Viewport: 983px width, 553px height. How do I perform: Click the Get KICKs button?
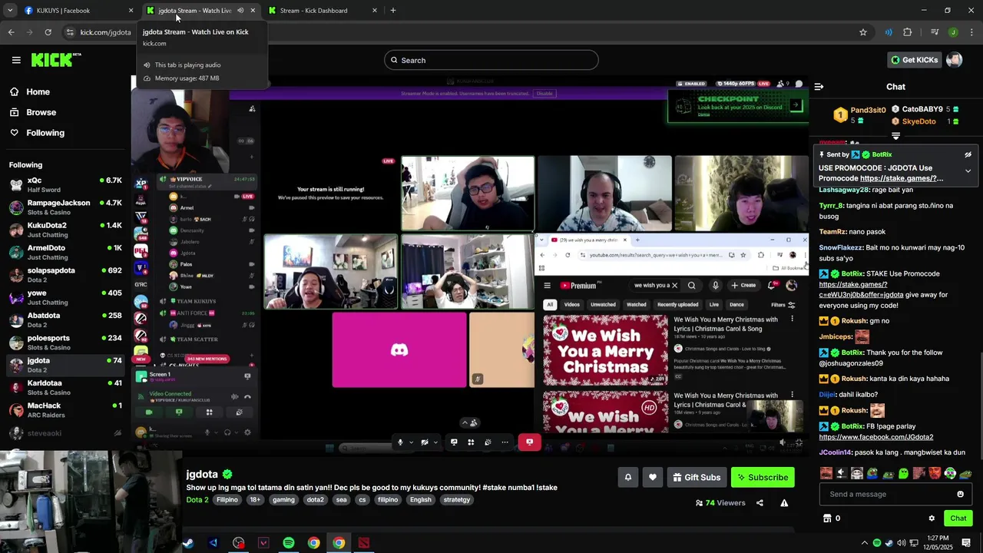point(914,60)
